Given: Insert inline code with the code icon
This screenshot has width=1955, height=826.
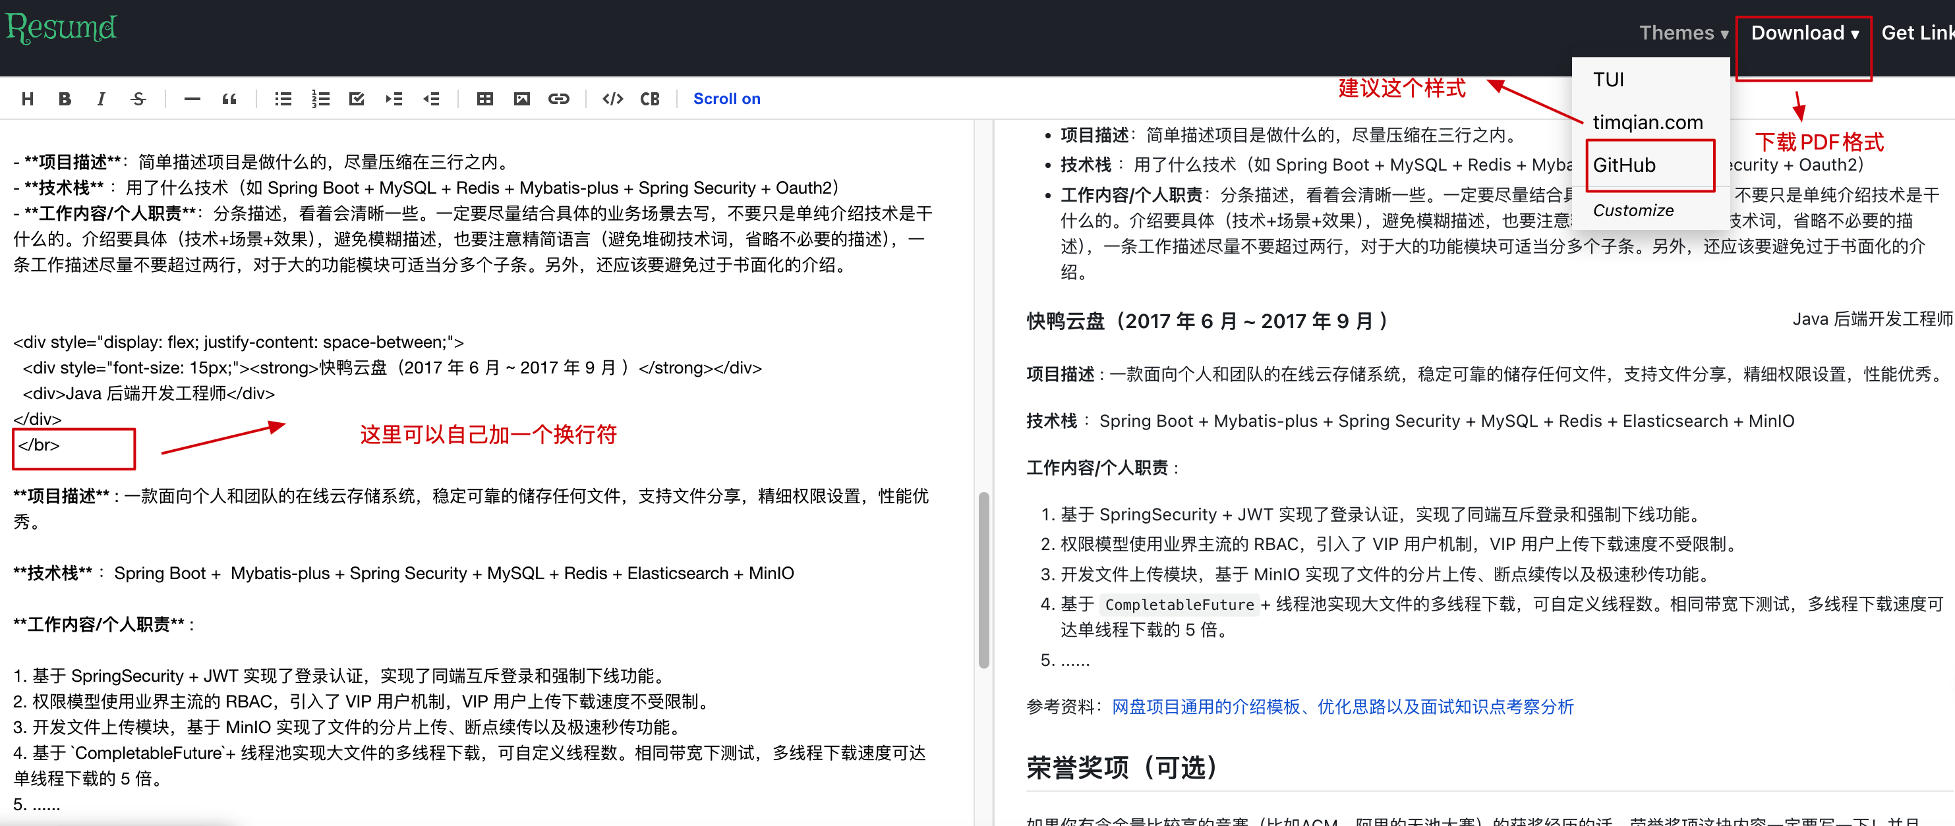Looking at the screenshot, I should 612,99.
